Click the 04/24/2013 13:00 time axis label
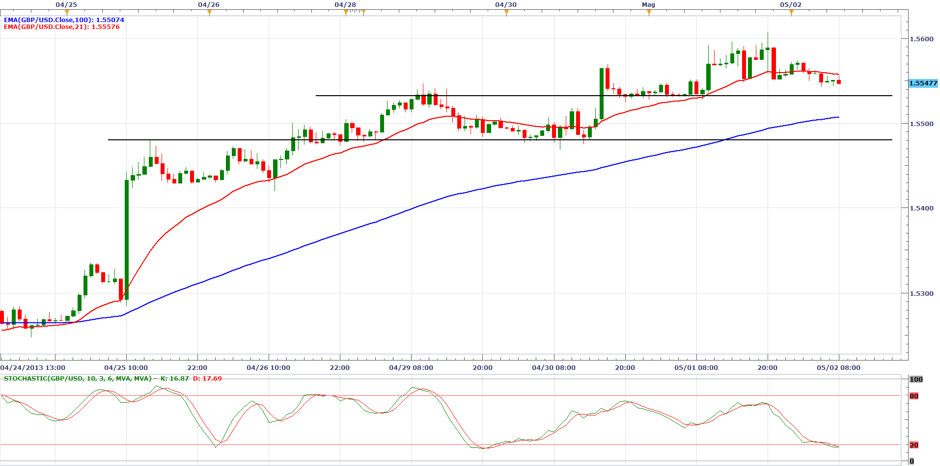This screenshot has width=940, height=466. [32, 368]
